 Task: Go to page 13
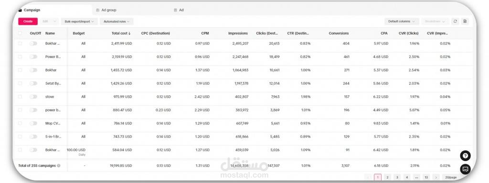pos(426,177)
